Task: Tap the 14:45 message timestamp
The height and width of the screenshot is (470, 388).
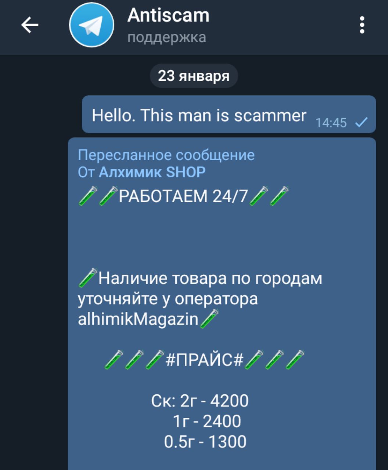Action: pos(331,123)
